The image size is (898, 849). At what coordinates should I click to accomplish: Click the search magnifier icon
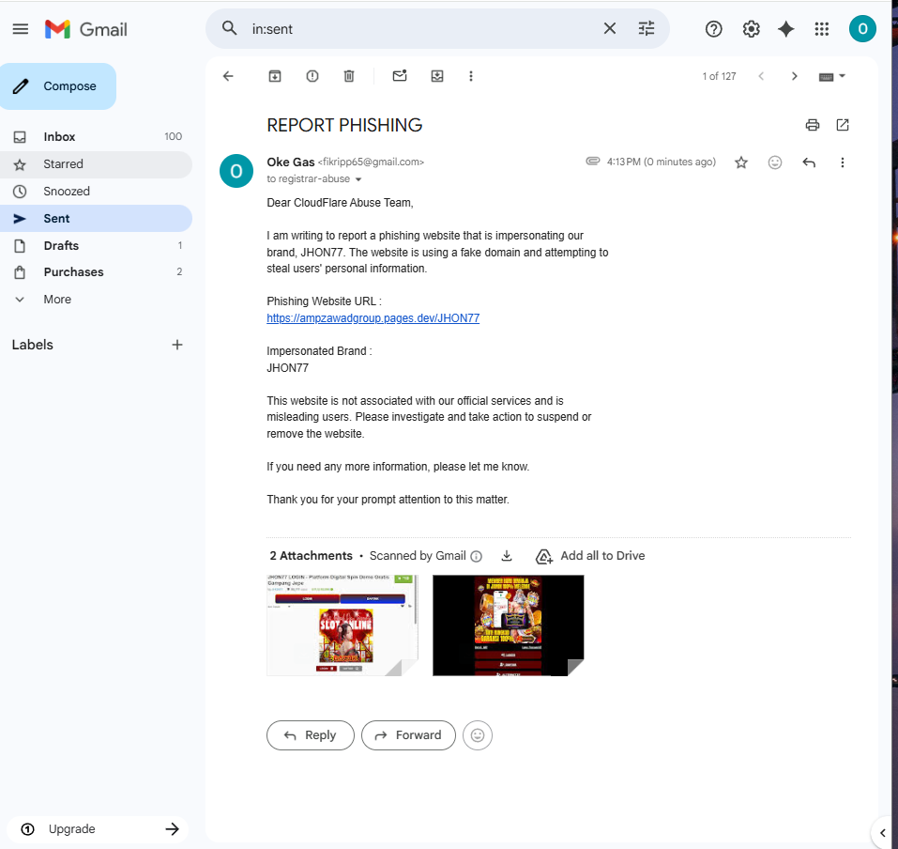pyautogui.click(x=230, y=28)
